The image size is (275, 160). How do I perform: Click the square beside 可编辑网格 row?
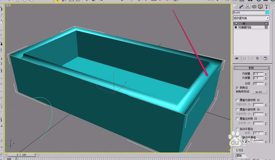pos(266,27)
